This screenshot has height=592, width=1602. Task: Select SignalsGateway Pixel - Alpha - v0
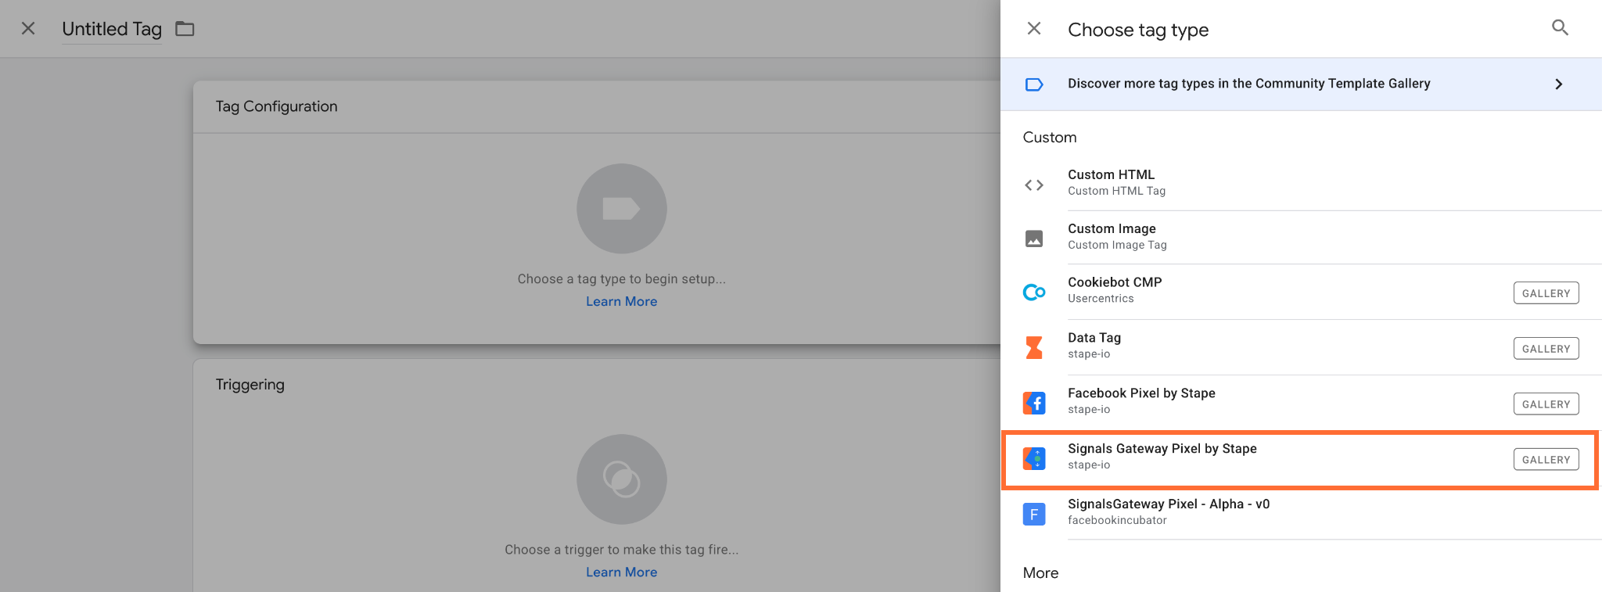tap(1301, 514)
